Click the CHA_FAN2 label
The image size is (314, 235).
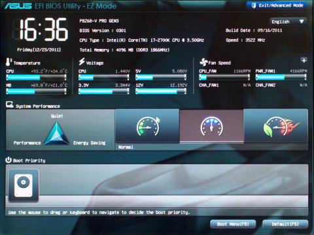click(266, 85)
